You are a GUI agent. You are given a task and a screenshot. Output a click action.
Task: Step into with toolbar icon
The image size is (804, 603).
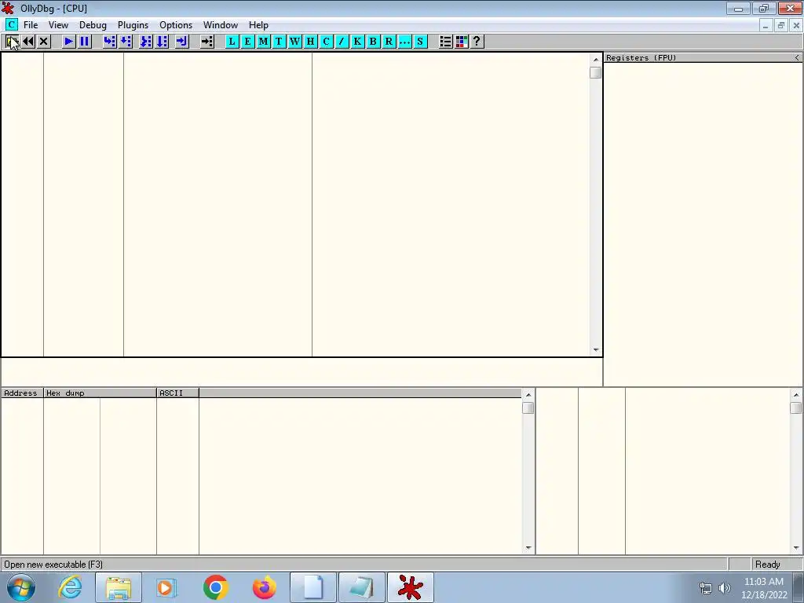(x=109, y=42)
